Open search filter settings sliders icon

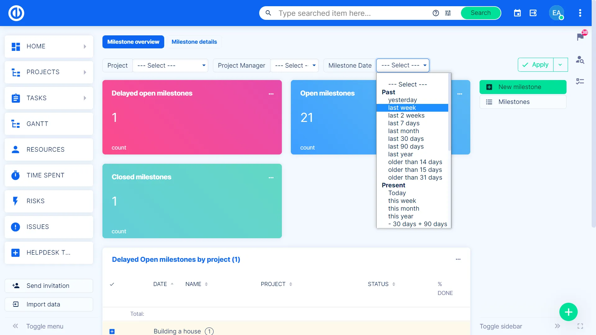(448, 13)
